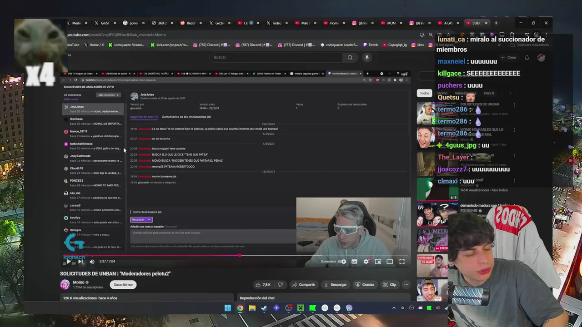Open Momo channel avatar
Screen dimensions: 582x327
tap(65, 284)
